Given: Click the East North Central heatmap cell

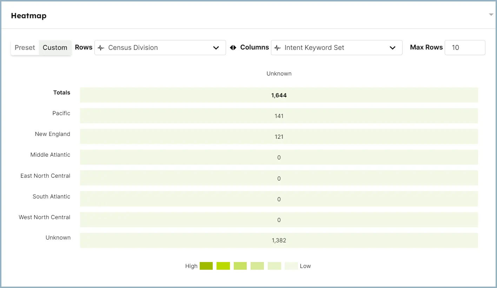Looking at the screenshot, I should [279, 178].
